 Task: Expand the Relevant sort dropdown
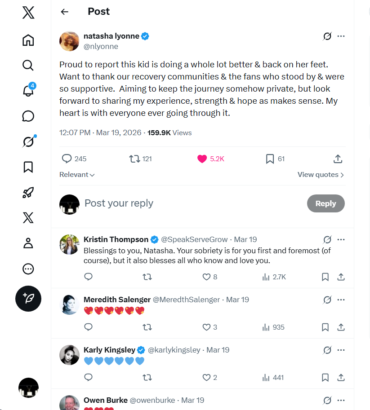(77, 175)
